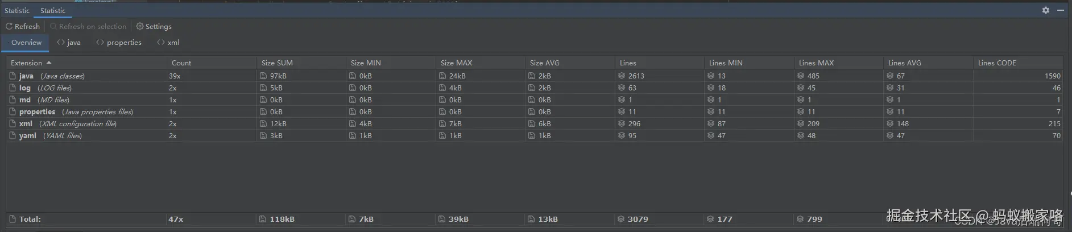
Task: Sort by the Lines CODE column
Action: pyautogui.click(x=997, y=63)
